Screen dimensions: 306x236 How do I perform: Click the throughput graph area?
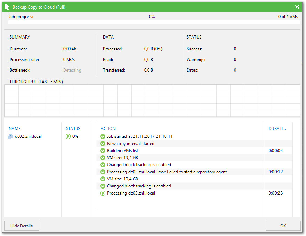tap(152, 101)
